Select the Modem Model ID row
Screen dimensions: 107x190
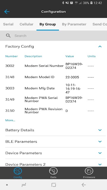click(x=53, y=77)
